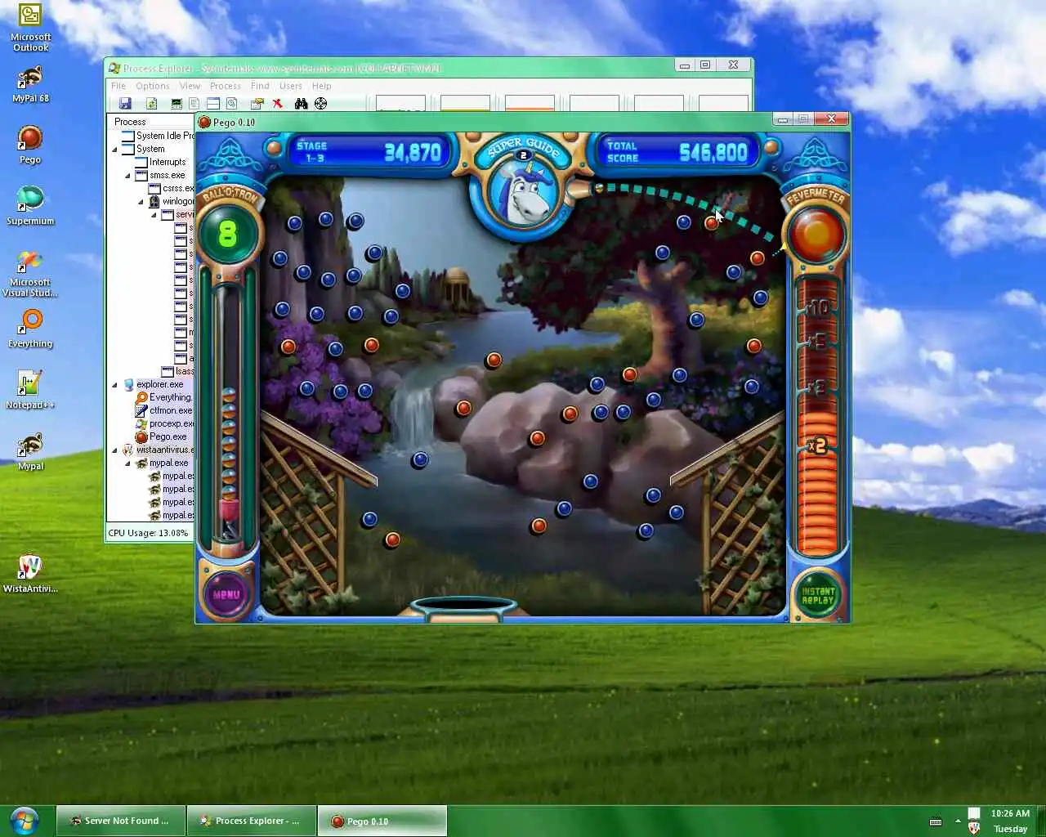The height and width of the screenshot is (837, 1046).
Task: Click keyboard icon in system tray
Action: pos(936,821)
